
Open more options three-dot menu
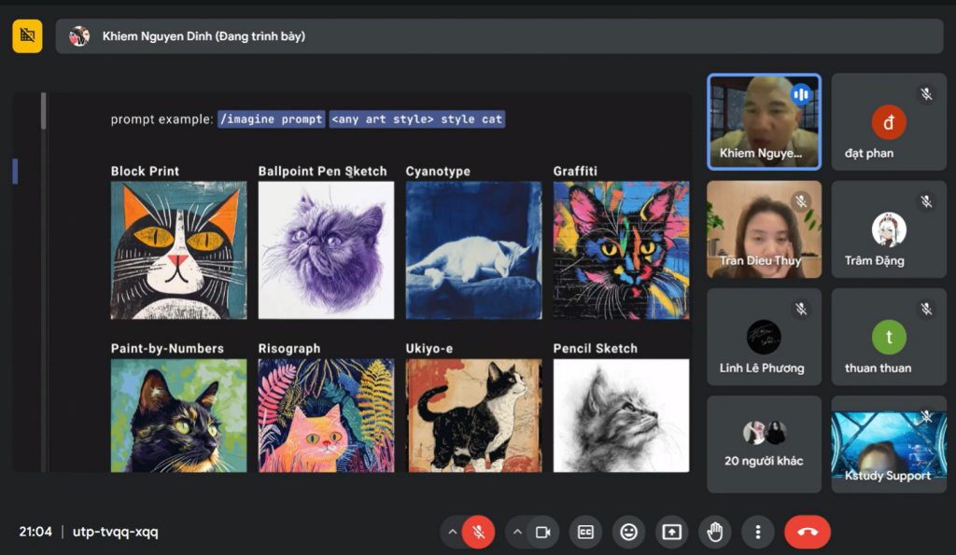point(758,532)
